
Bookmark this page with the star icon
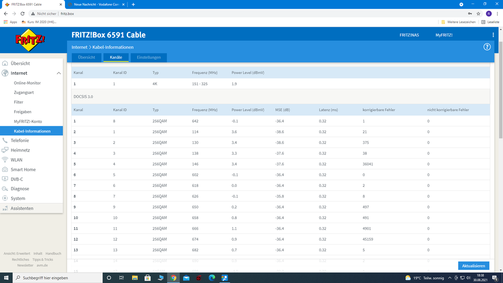point(478,14)
